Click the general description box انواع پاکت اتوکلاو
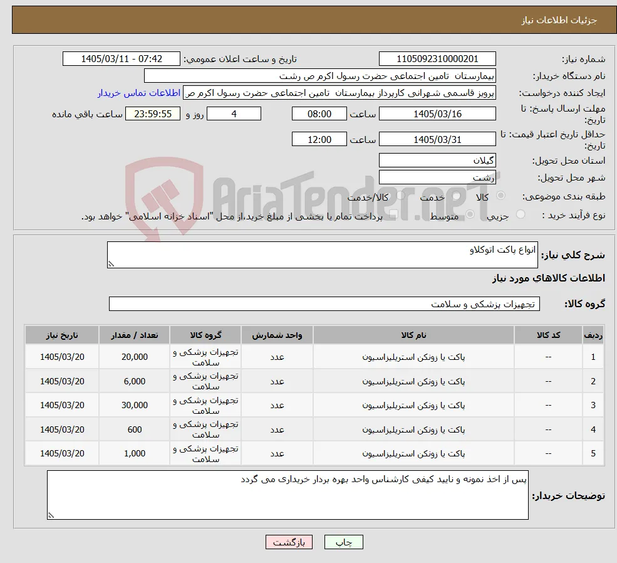Screen dimensions: 617x563 (322, 255)
